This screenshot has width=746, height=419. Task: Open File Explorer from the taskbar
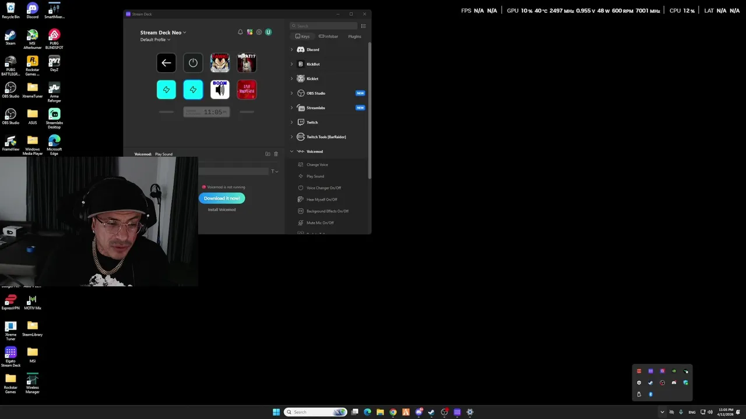pos(380,412)
